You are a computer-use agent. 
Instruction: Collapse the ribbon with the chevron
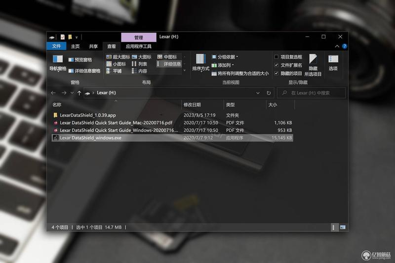point(337,46)
